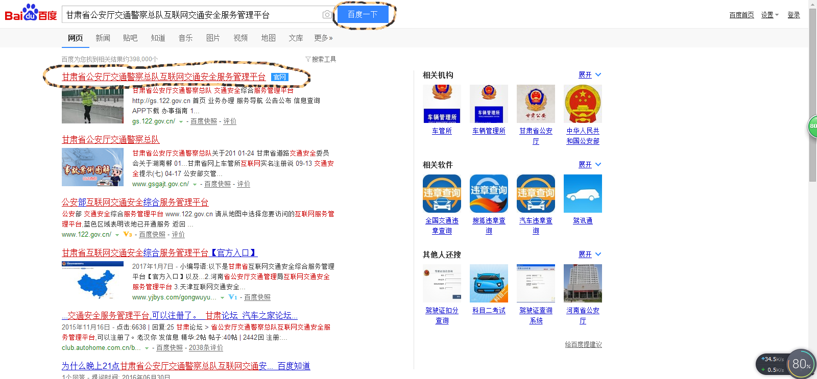Open 百度知道 question result

[186, 366]
